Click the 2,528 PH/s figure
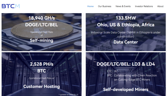 point(41,64)
